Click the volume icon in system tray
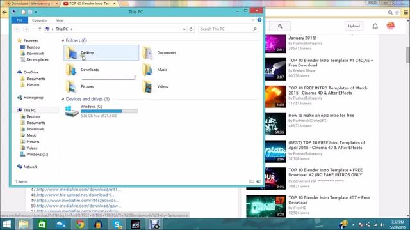Image resolution: width=410 pixels, height=230 pixels. pyautogui.click(x=382, y=224)
